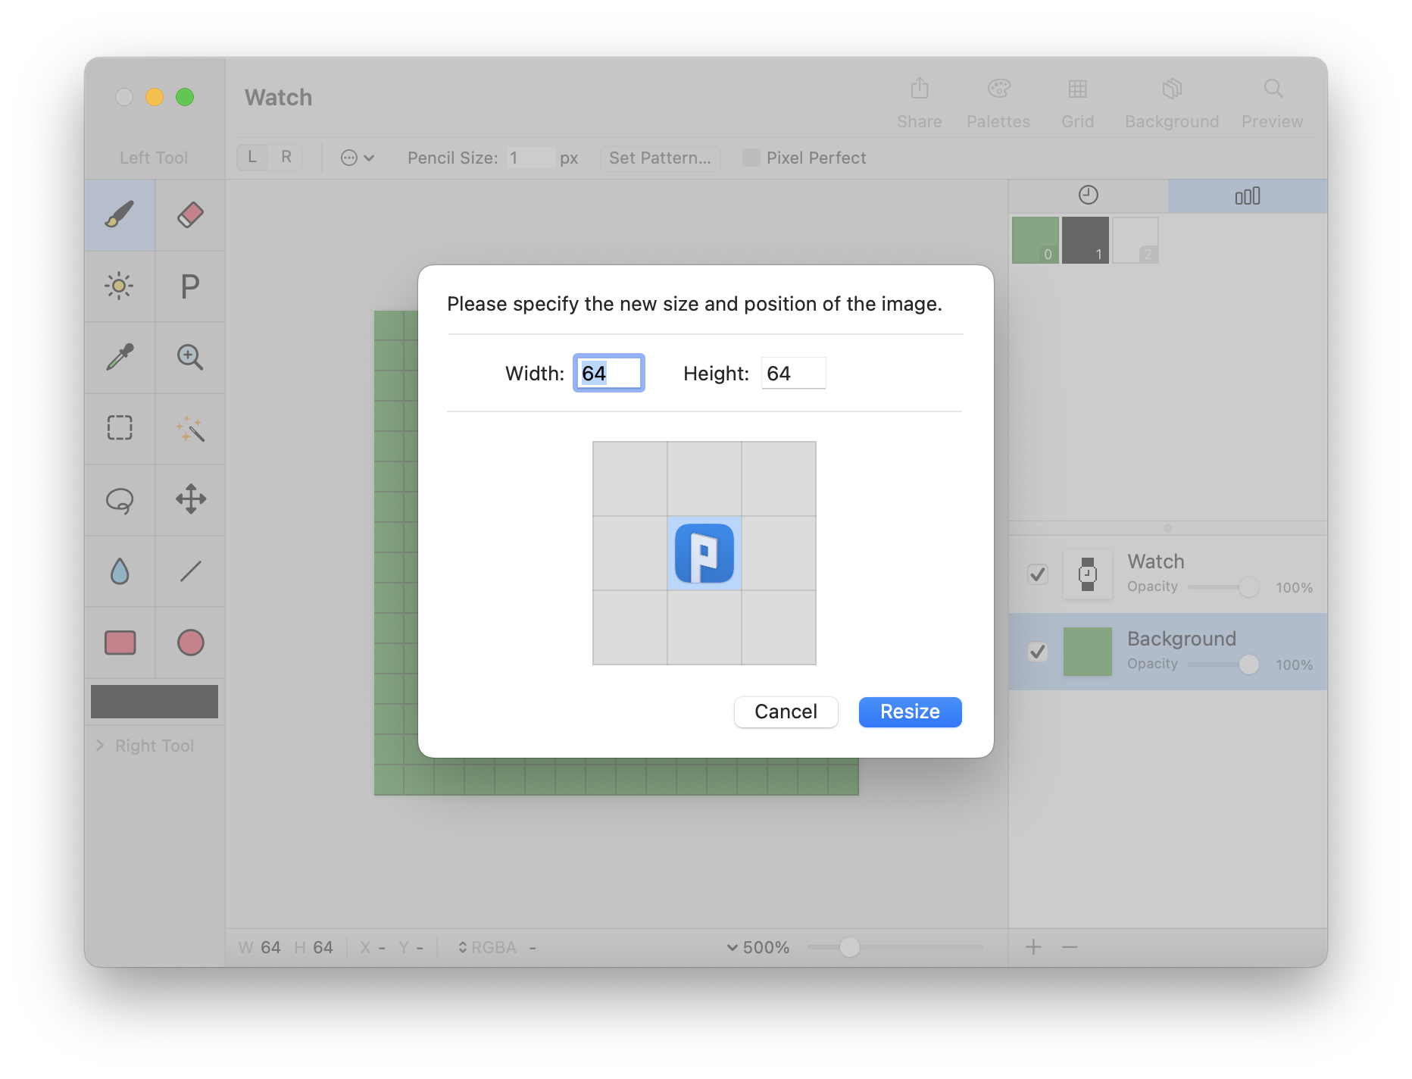1412x1079 pixels.
Task: Activate the Move tool
Action: click(x=190, y=500)
